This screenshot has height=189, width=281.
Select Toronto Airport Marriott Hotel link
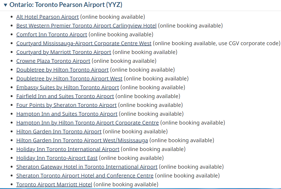[x=54, y=184]
